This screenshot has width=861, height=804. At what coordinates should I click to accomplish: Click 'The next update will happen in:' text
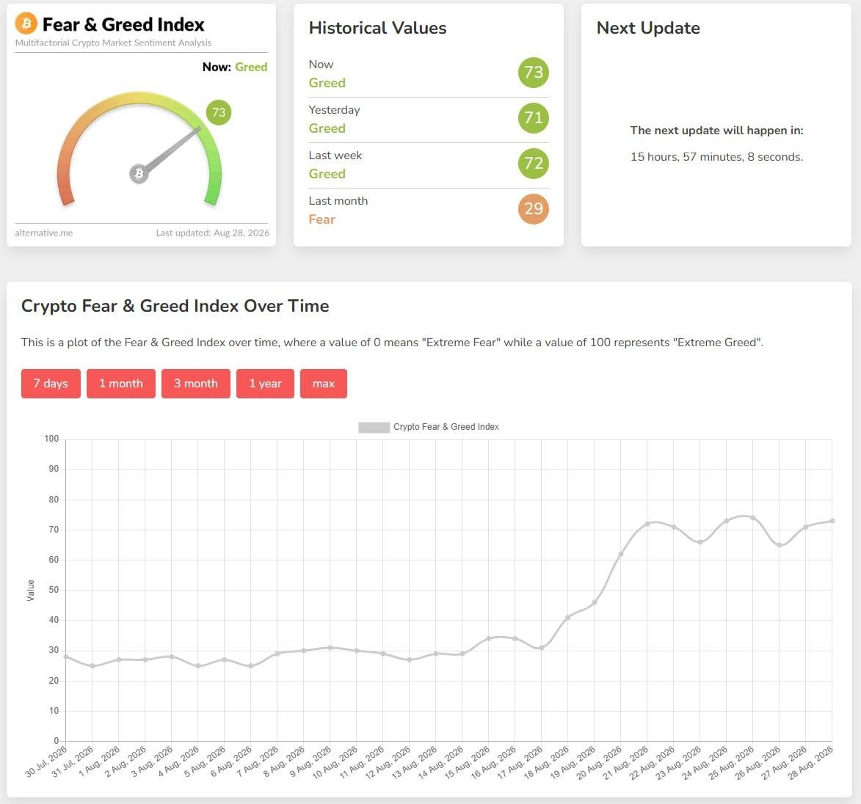click(x=716, y=131)
